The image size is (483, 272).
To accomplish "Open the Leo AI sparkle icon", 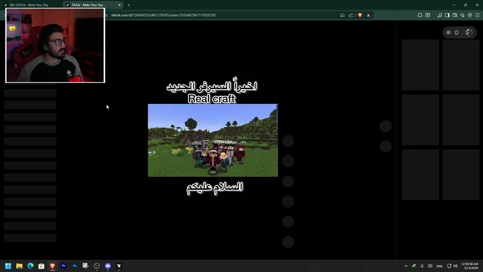I will pyautogui.click(x=462, y=15).
